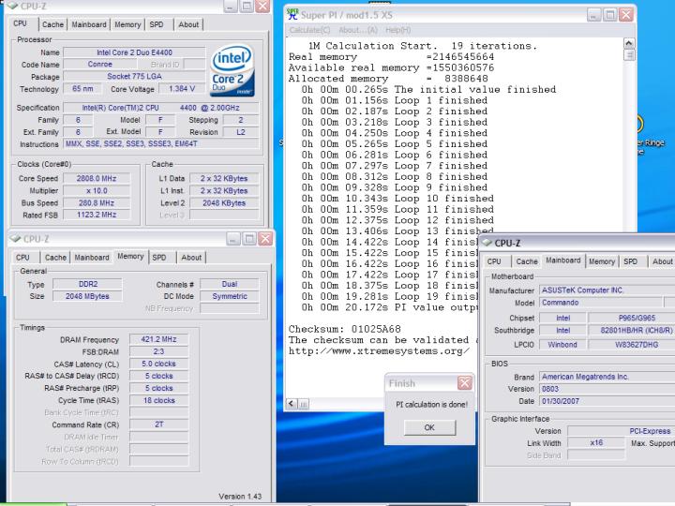
Task: Switch to Cache tab in Memory CPU-Z window
Action: coord(55,258)
